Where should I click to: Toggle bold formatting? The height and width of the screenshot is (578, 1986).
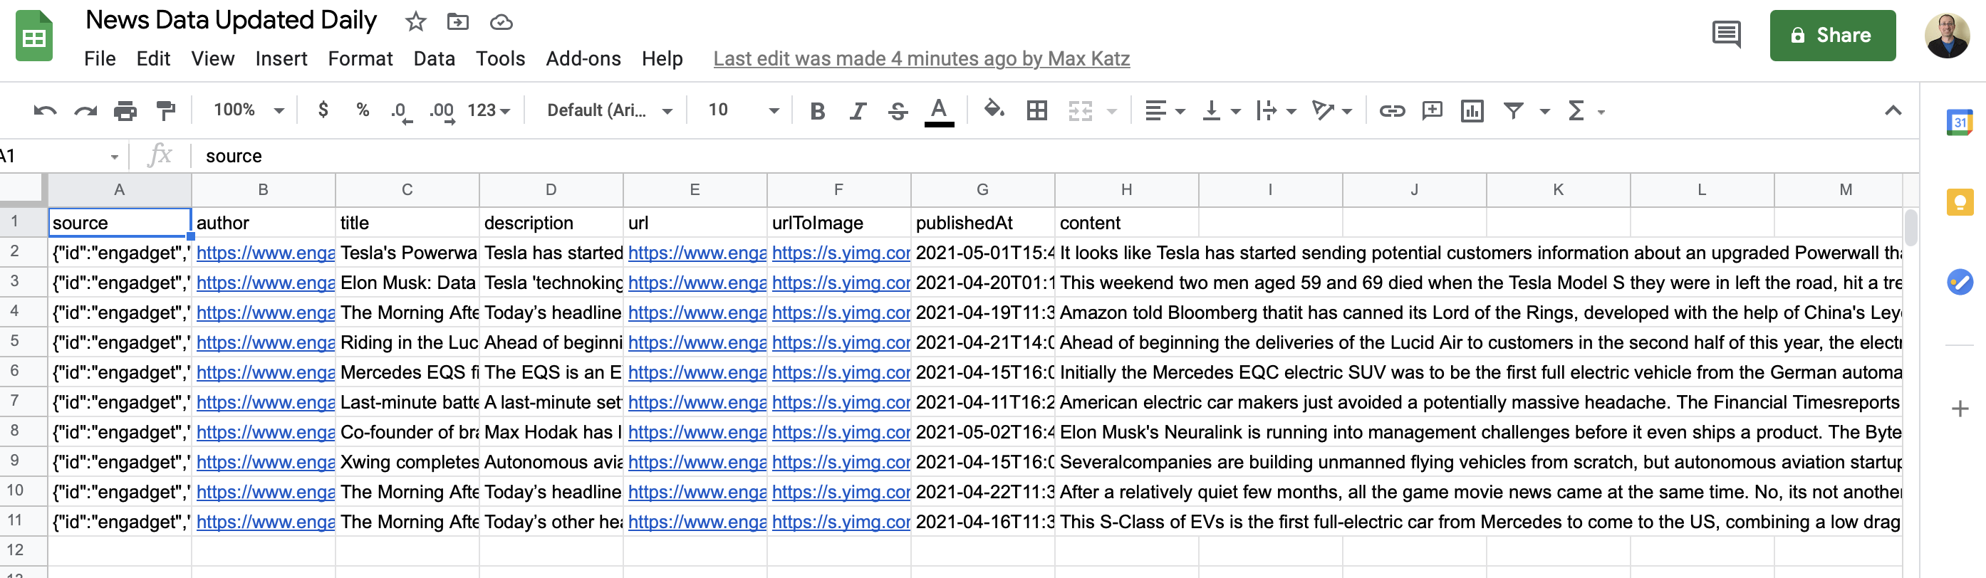817,111
